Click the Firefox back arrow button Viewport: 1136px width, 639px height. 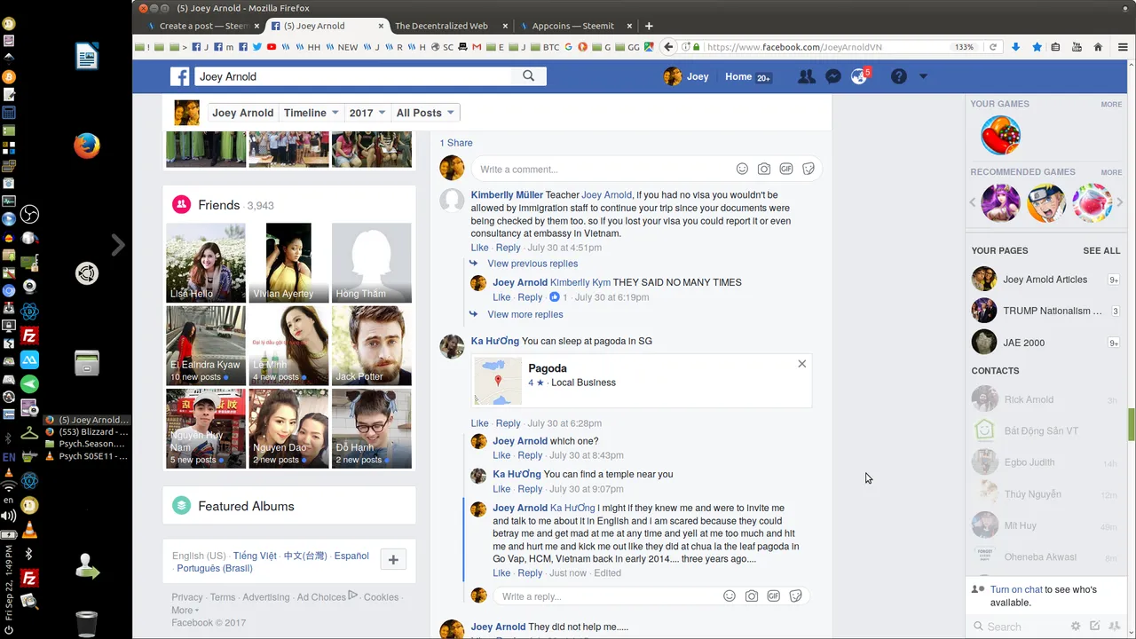pyautogui.click(x=669, y=47)
